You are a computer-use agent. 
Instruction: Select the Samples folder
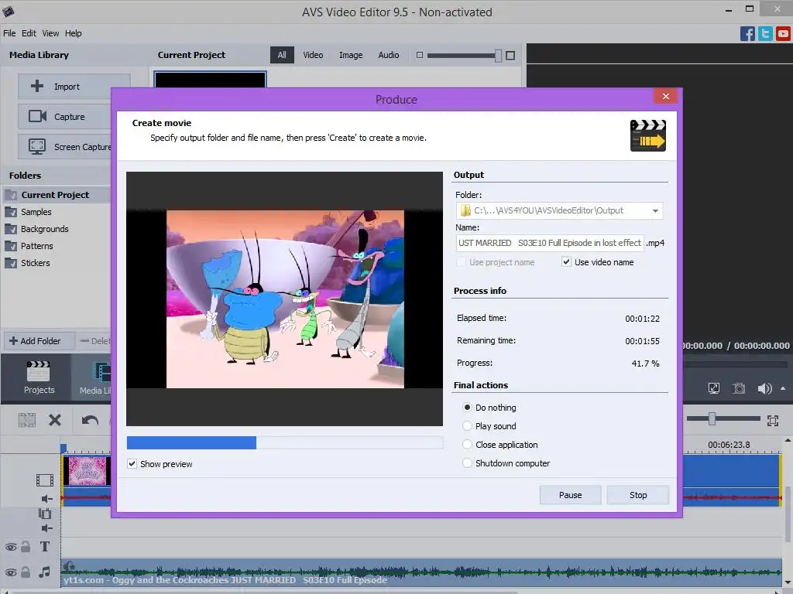(x=36, y=212)
